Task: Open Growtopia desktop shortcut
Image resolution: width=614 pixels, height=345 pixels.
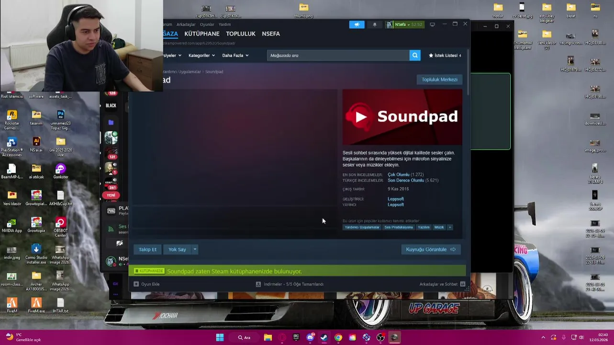Action: (36, 225)
